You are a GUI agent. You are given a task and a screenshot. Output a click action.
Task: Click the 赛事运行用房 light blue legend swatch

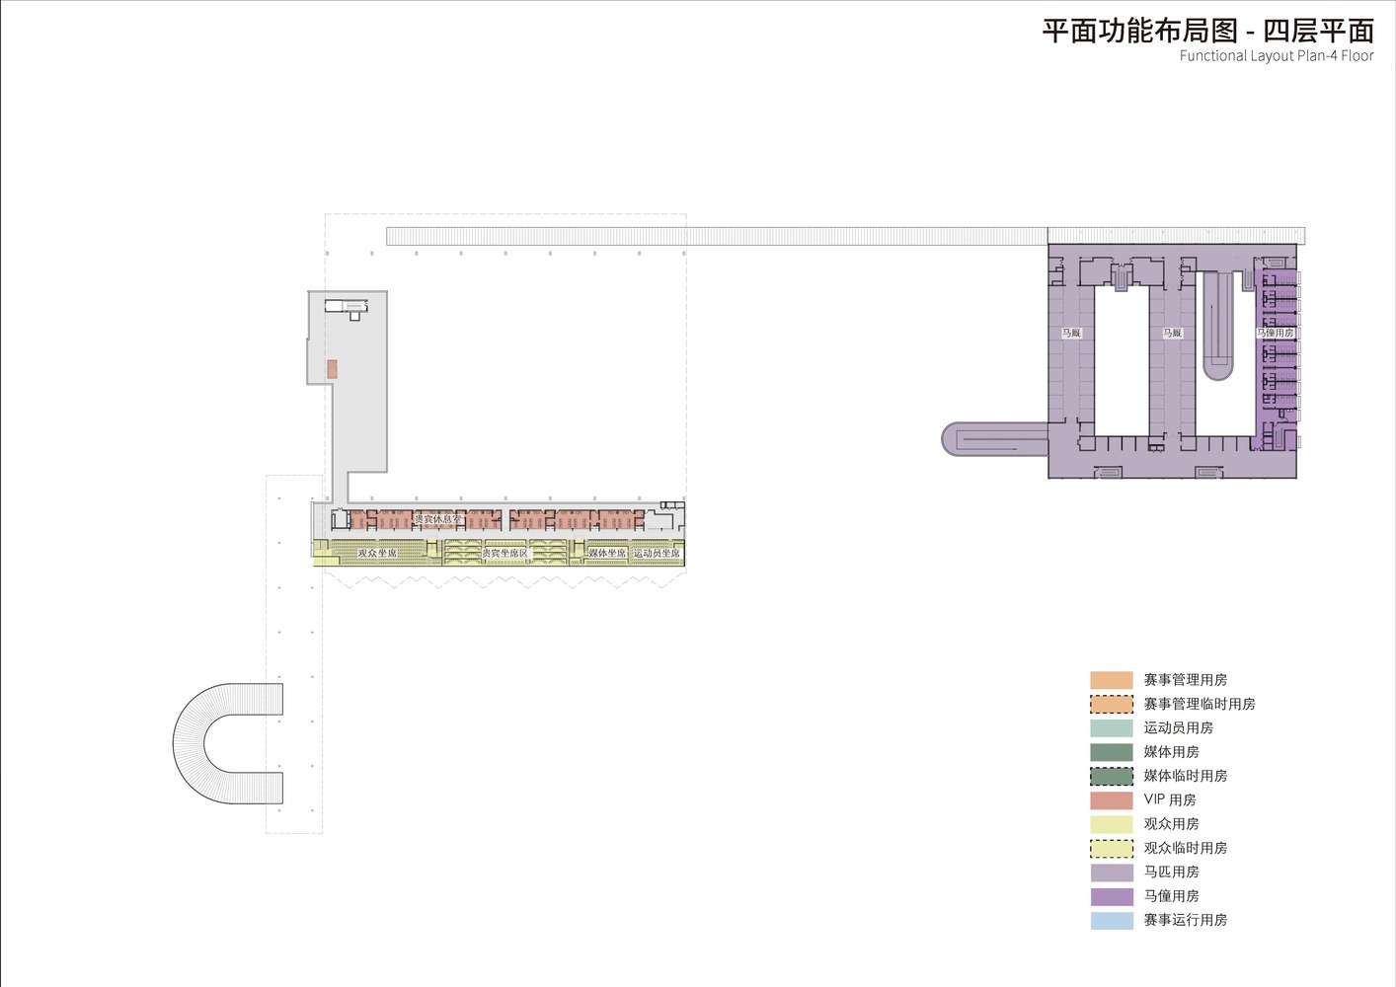1112,920
